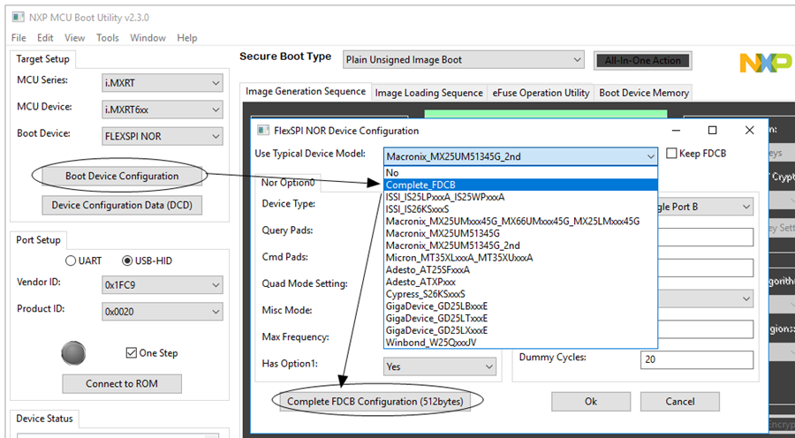Switch to Image Generation Sequence tab
This screenshot has height=438, width=795.
coord(306,92)
